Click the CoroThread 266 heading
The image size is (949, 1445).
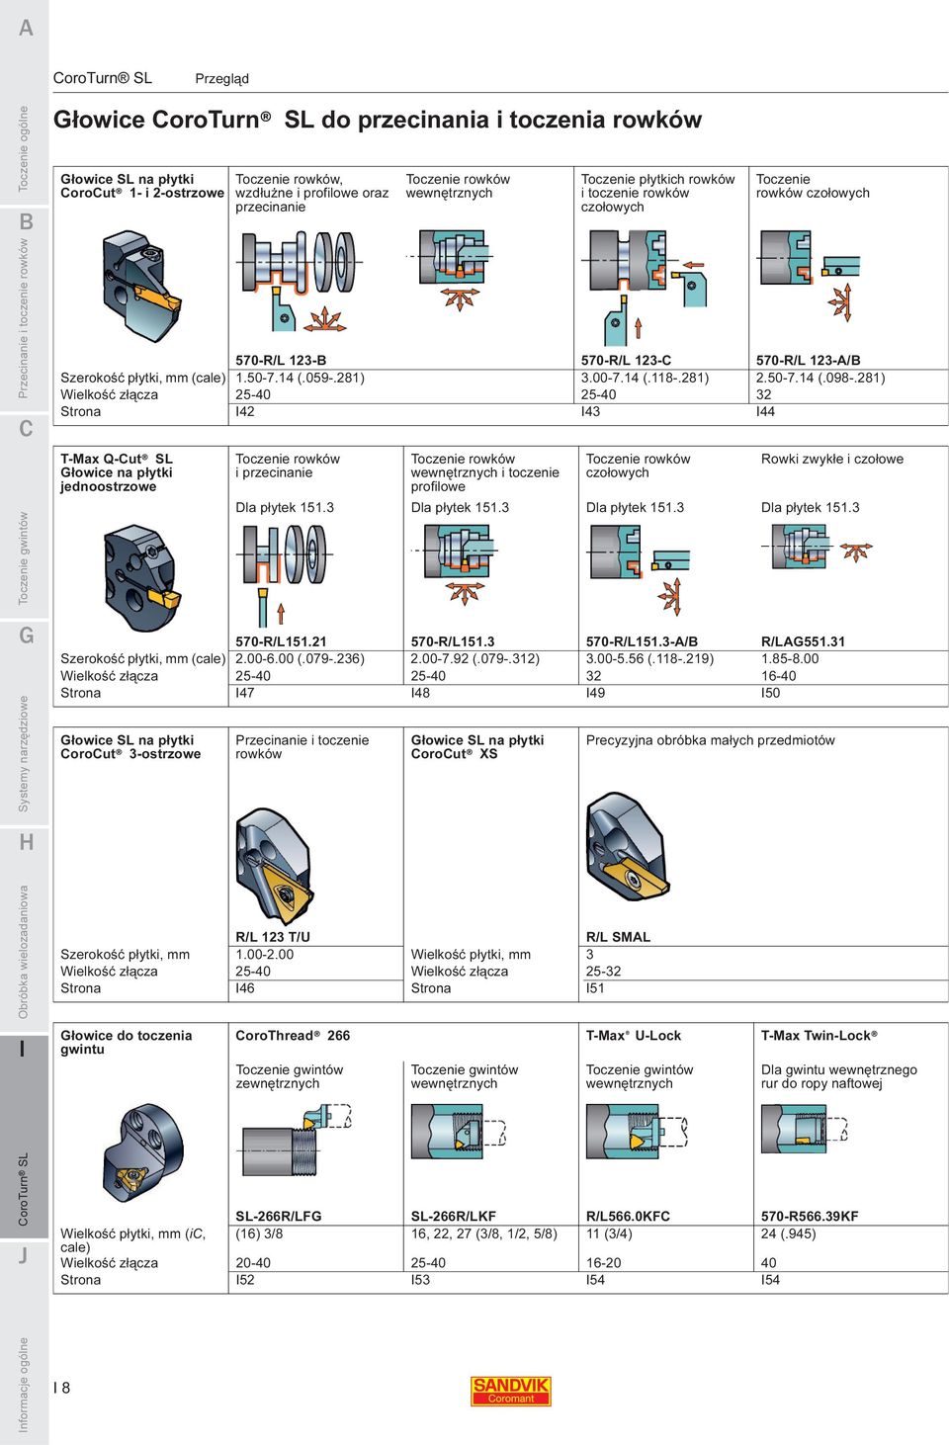coord(293,1036)
